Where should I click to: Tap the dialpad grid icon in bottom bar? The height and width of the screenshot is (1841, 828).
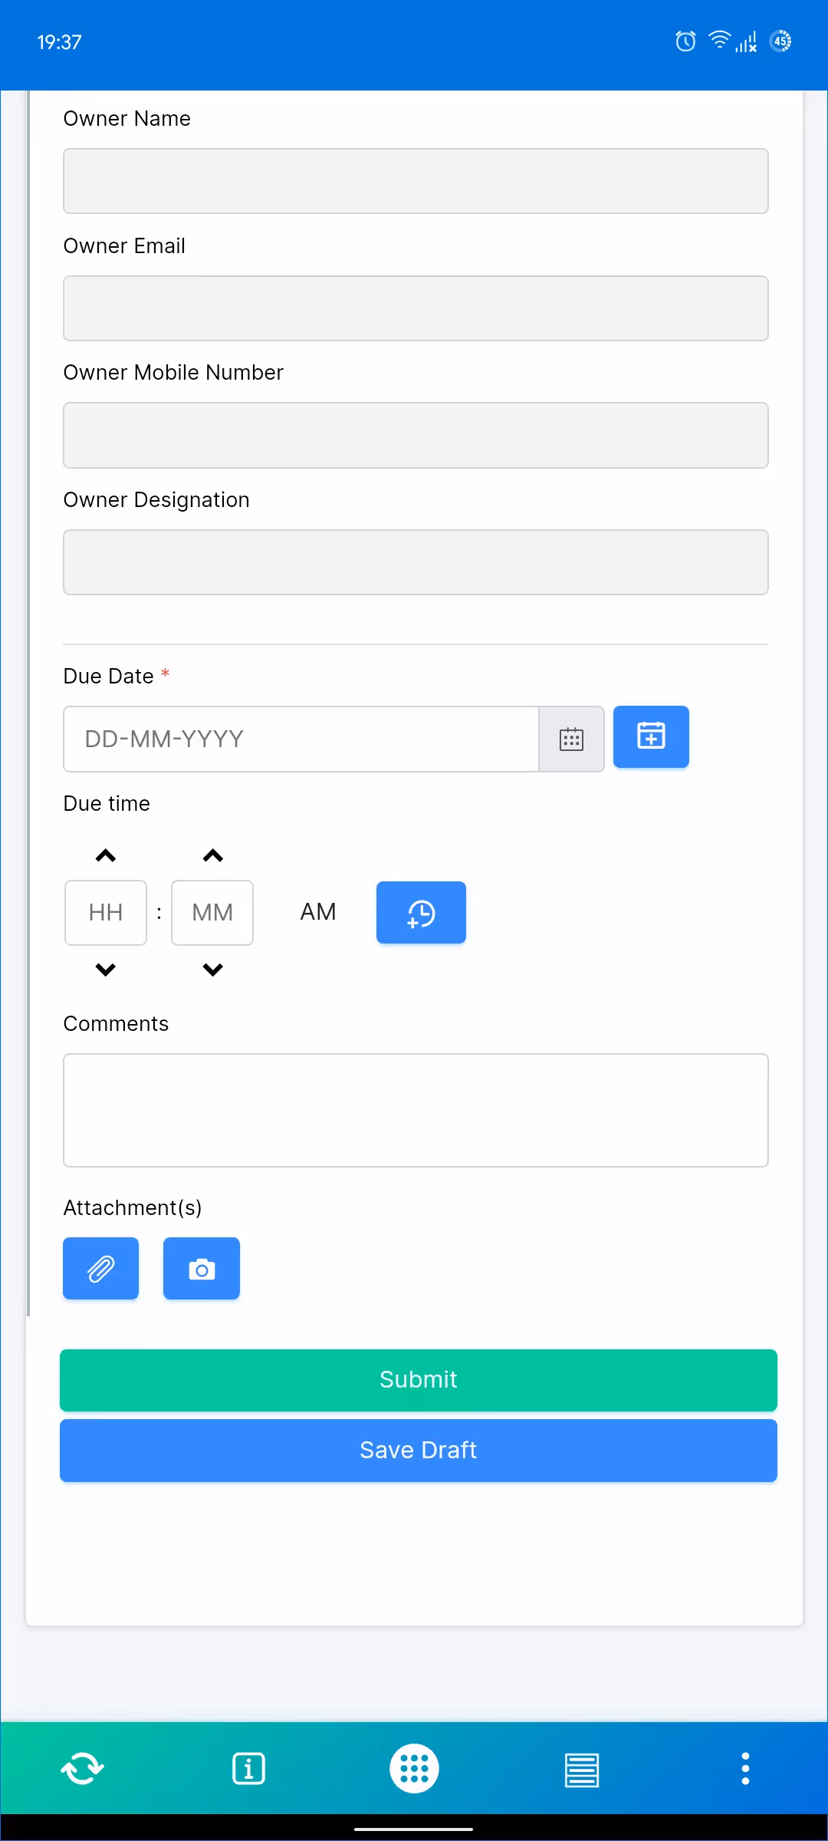(414, 1768)
